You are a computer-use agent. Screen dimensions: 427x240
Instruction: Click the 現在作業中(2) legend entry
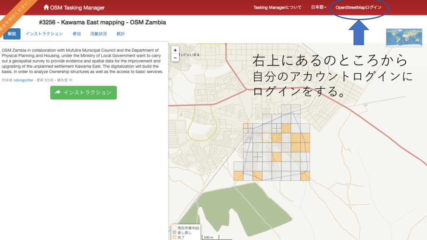[x=186, y=228]
